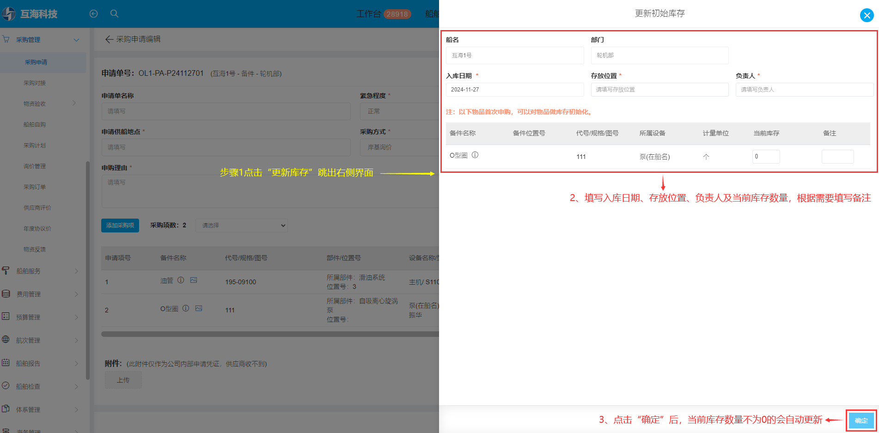The image size is (879, 433).
Task: Click the 备注 input for O型圈
Action: (x=837, y=157)
